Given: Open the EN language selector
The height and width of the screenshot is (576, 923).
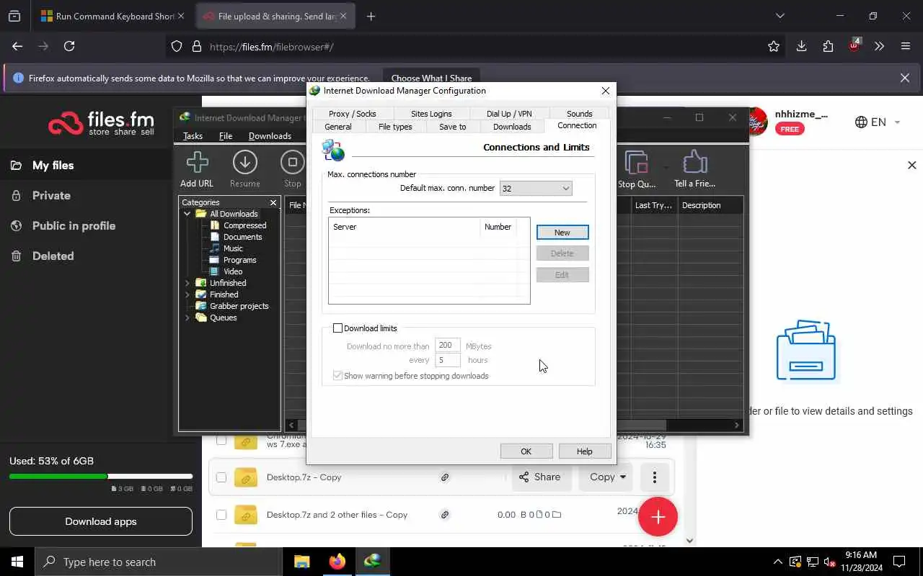Looking at the screenshot, I should (x=878, y=122).
